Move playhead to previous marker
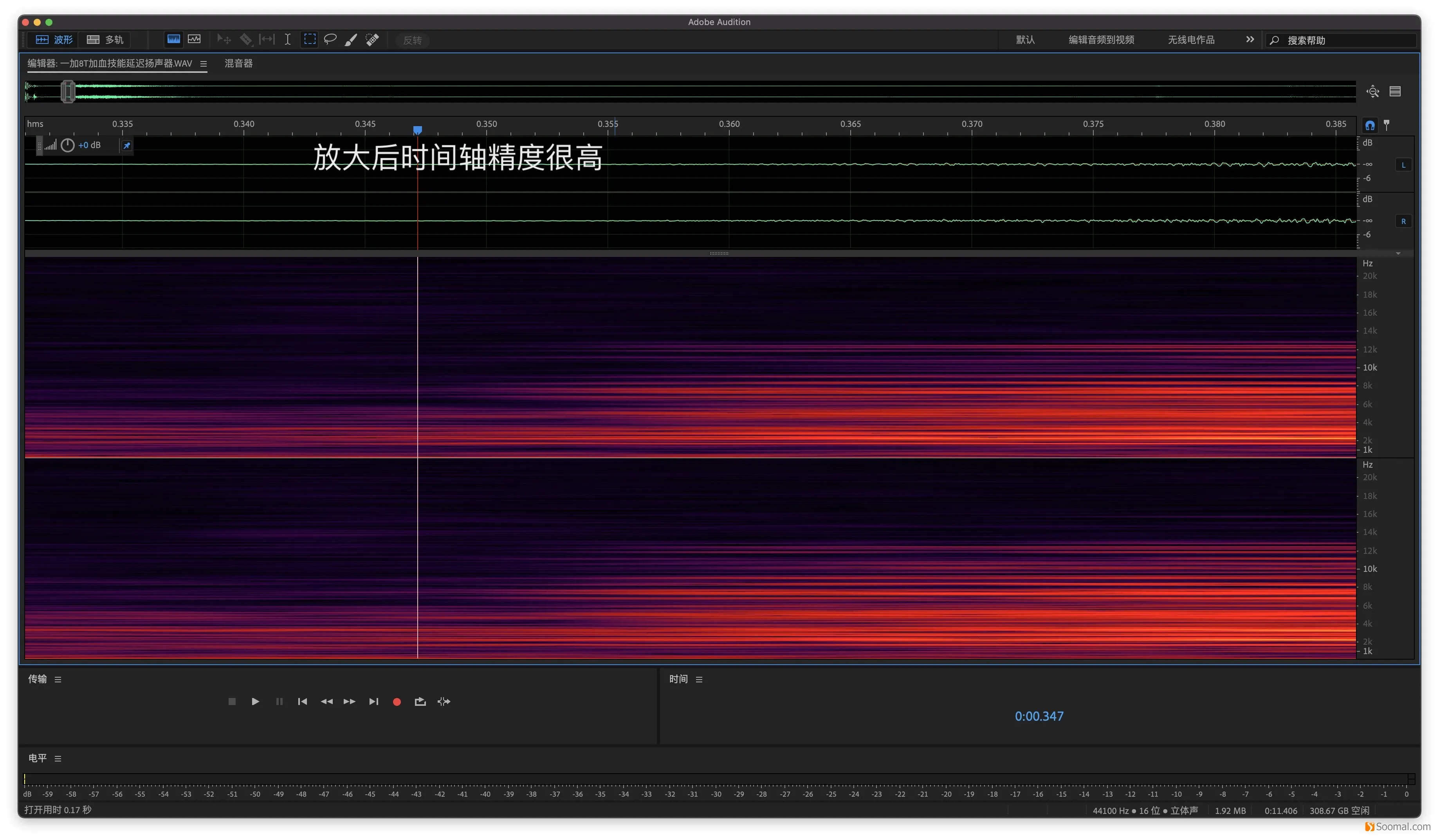 (x=303, y=702)
